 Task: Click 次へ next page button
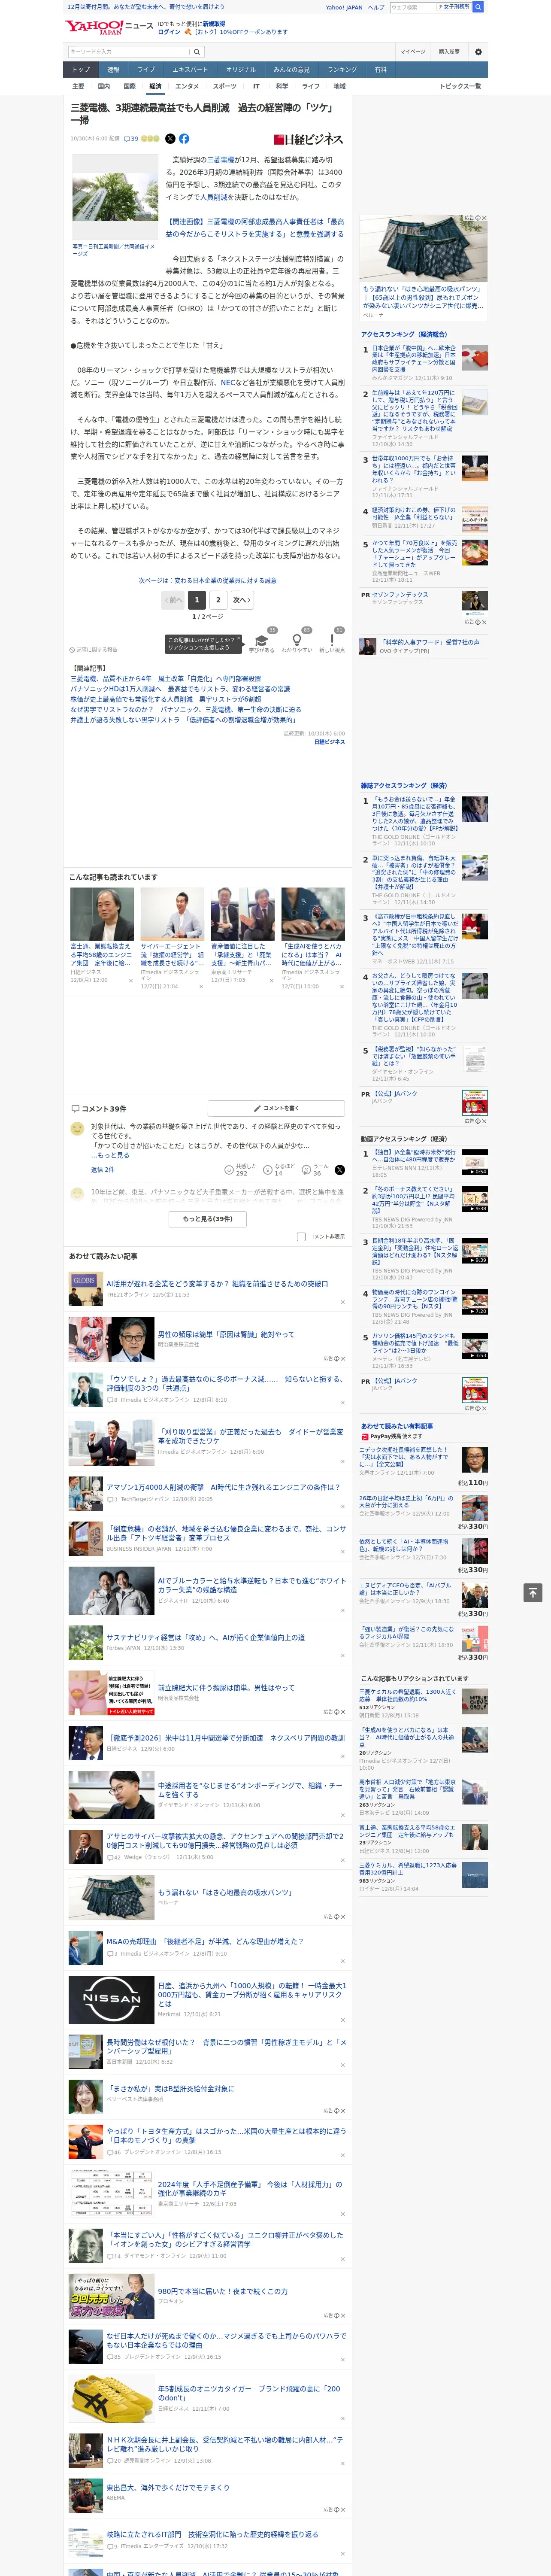242,600
